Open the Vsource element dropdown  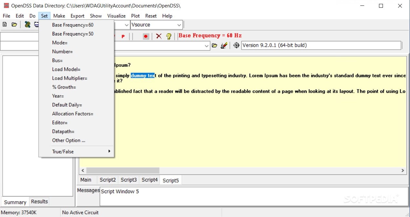(x=179, y=25)
